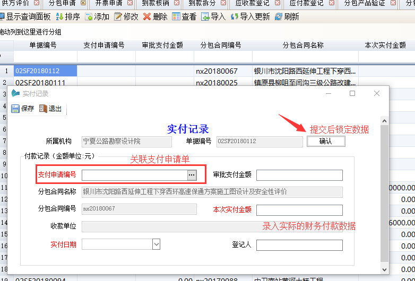Open the 到款拆分 tab
The width and height of the screenshot is (415, 281).
(203, 3)
